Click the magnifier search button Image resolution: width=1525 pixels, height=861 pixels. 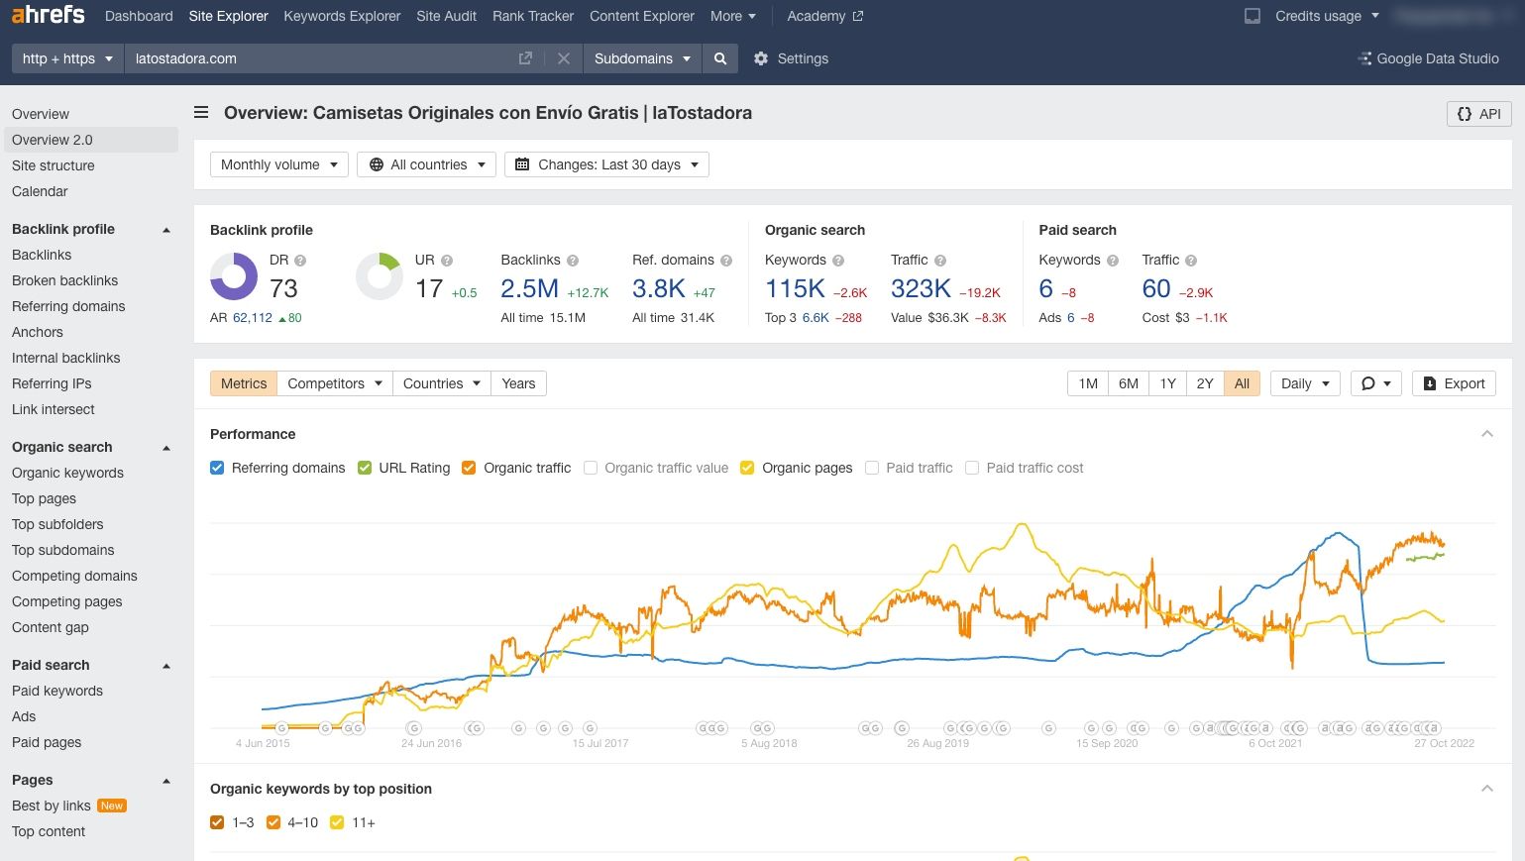pos(720,58)
